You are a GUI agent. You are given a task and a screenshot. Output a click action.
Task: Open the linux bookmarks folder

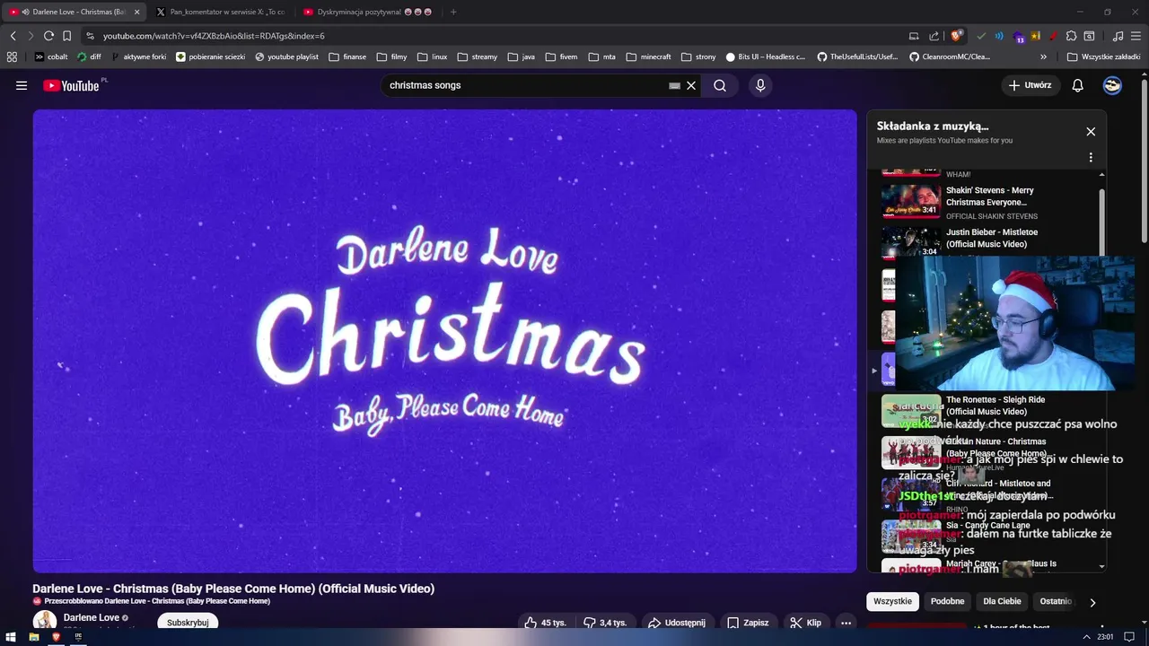click(433, 57)
